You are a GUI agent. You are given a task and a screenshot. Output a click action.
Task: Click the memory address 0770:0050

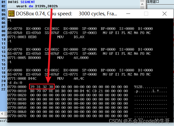coord(17,108)
